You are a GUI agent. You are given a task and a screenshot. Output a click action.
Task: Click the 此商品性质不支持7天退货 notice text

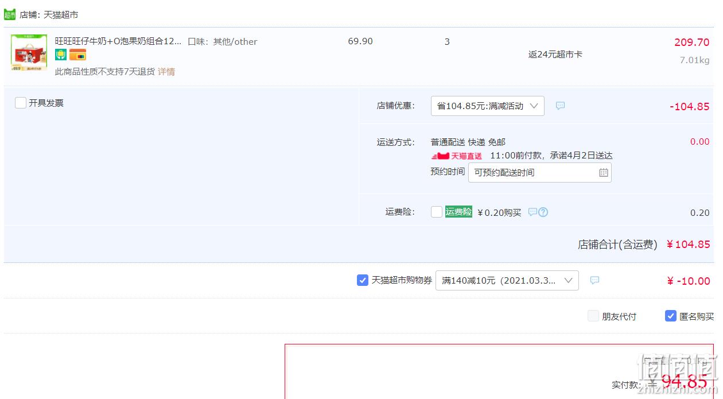pos(105,72)
